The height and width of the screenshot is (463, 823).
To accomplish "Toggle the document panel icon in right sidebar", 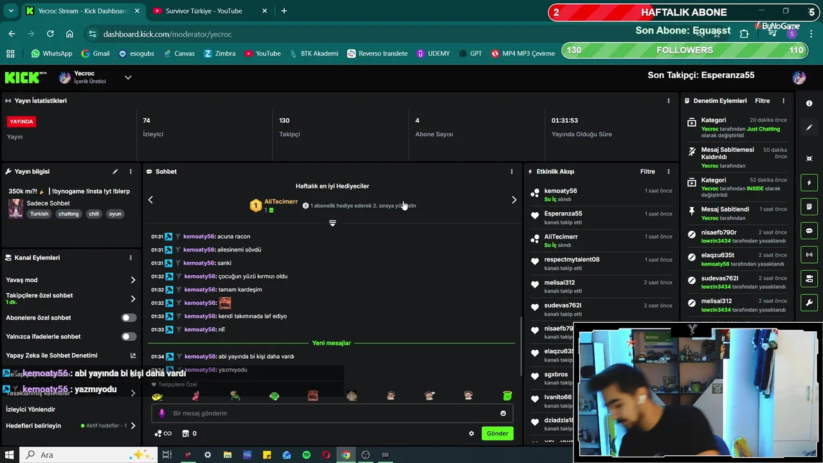I will tap(809, 206).
